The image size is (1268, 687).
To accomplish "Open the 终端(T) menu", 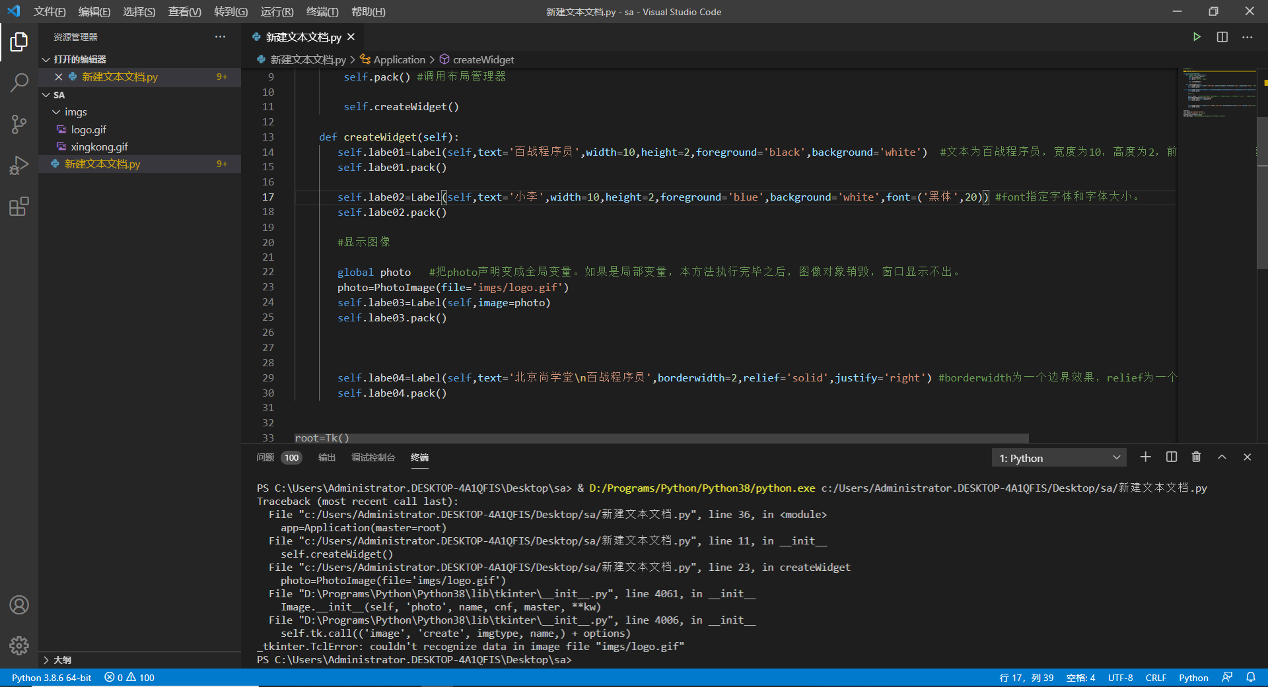I will click(x=322, y=12).
